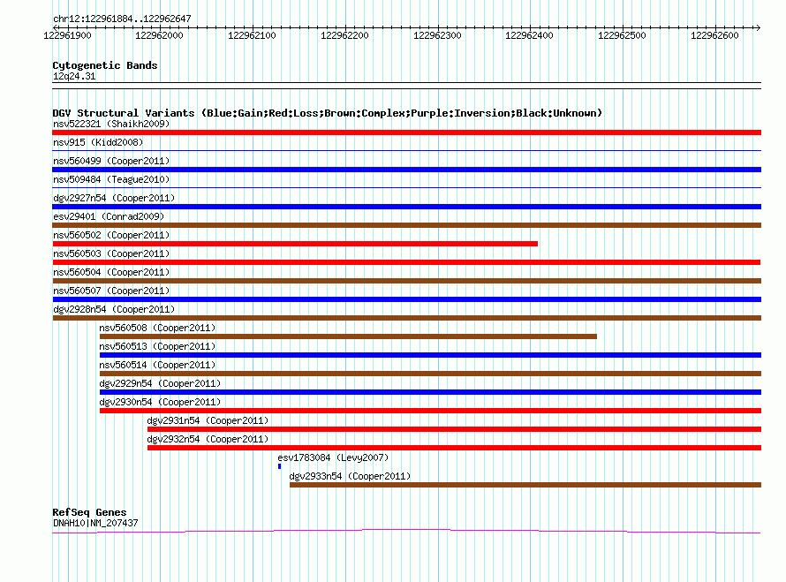Select the dgv2933n54 (Cooper2011) brown bar

click(x=525, y=485)
